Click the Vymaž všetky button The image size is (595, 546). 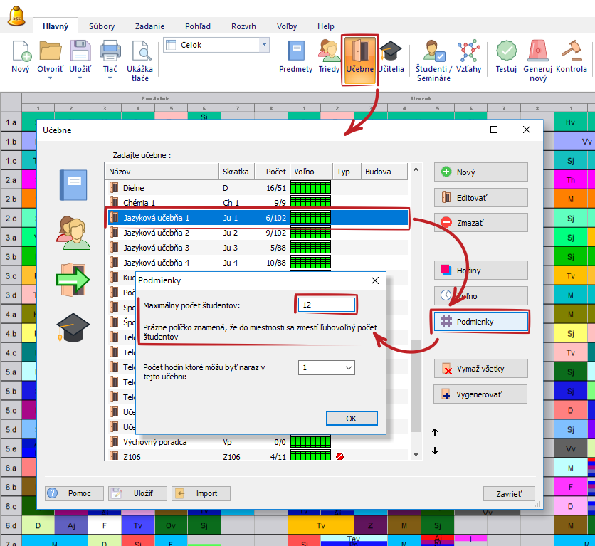(x=480, y=369)
